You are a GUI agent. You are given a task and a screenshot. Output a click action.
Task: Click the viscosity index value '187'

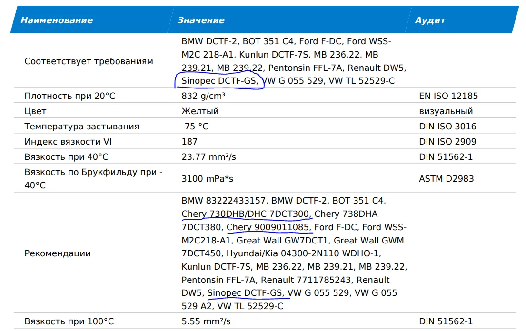[189, 142]
